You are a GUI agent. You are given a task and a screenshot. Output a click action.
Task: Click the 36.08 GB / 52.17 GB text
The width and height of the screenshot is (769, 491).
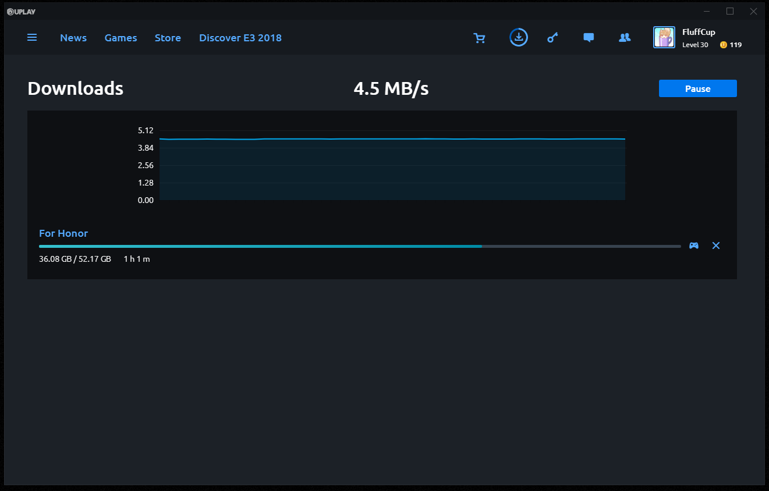point(75,259)
